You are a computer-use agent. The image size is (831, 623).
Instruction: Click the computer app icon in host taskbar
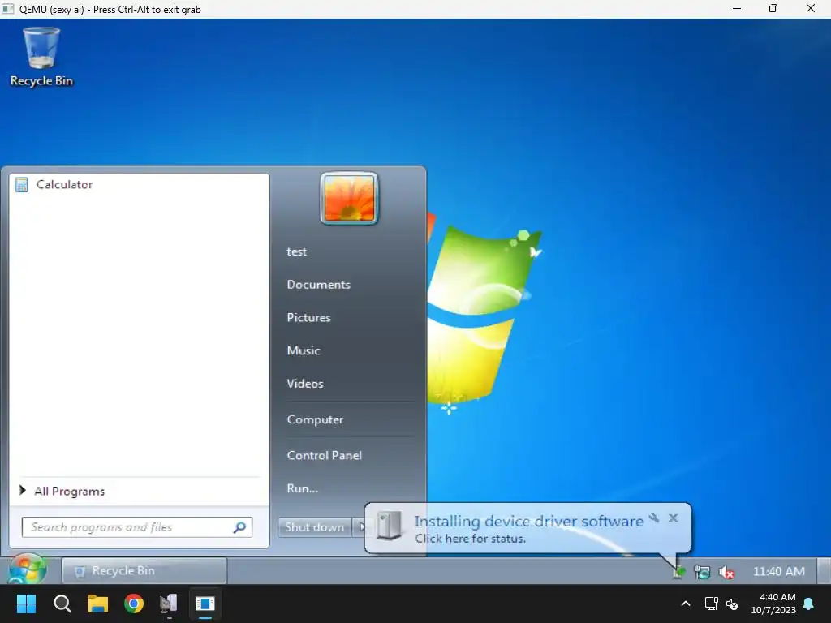[x=169, y=604]
